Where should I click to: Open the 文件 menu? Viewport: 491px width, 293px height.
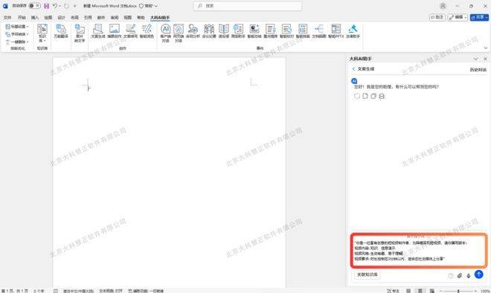7,18
